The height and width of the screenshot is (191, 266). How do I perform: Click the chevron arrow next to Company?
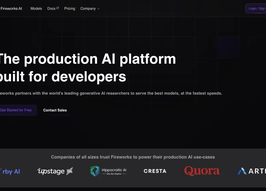click(x=98, y=9)
